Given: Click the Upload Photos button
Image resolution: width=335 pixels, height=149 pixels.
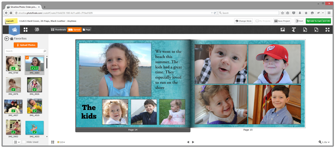Looking at the screenshot, I should pos(26,45).
